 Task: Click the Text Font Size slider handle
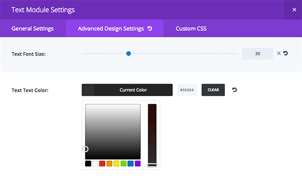click(128, 53)
